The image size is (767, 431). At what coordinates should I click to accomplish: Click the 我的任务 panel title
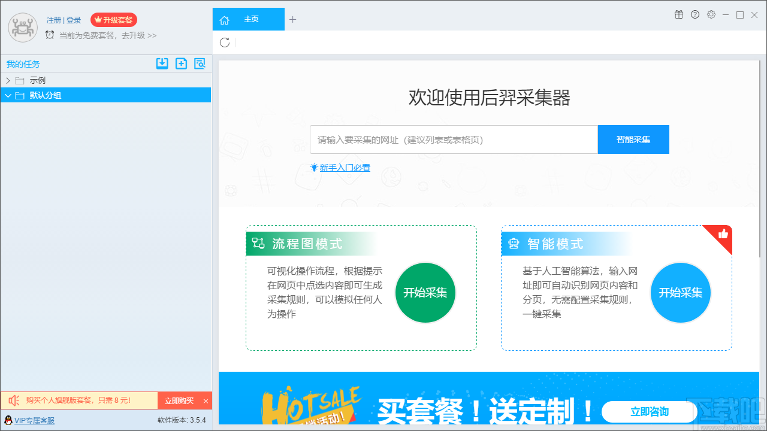point(23,64)
